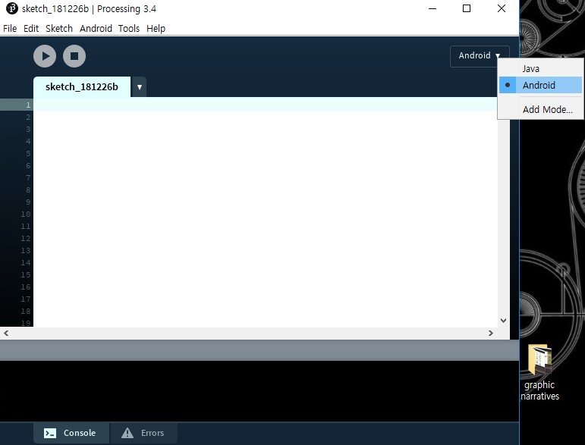
Task: Click the Console terminal icon
Action: point(50,433)
